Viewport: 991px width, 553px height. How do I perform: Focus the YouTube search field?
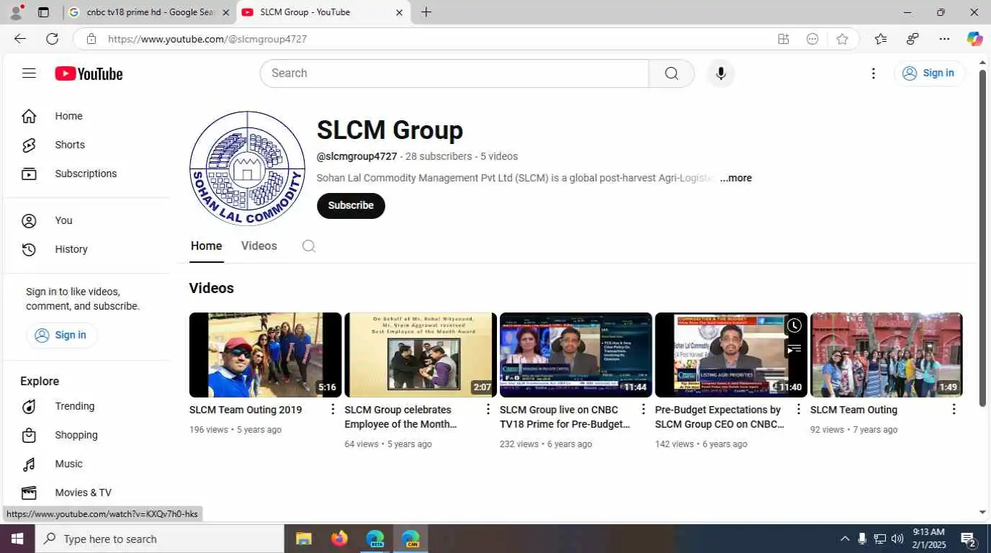click(454, 73)
